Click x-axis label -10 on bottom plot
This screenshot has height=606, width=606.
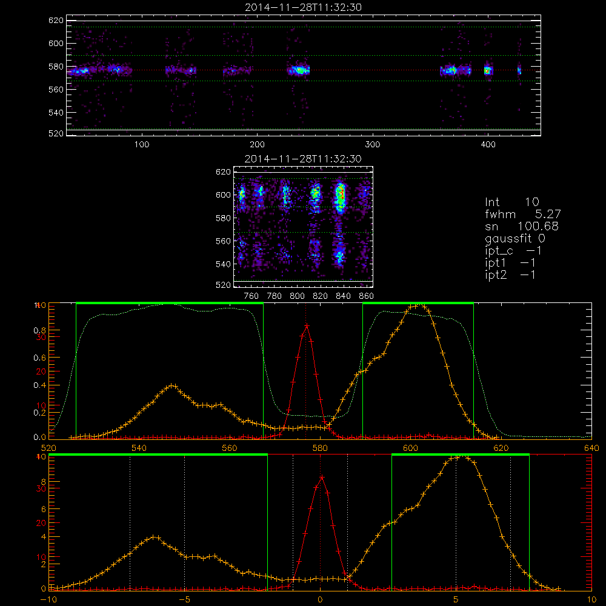pyautogui.click(x=48, y=599)
